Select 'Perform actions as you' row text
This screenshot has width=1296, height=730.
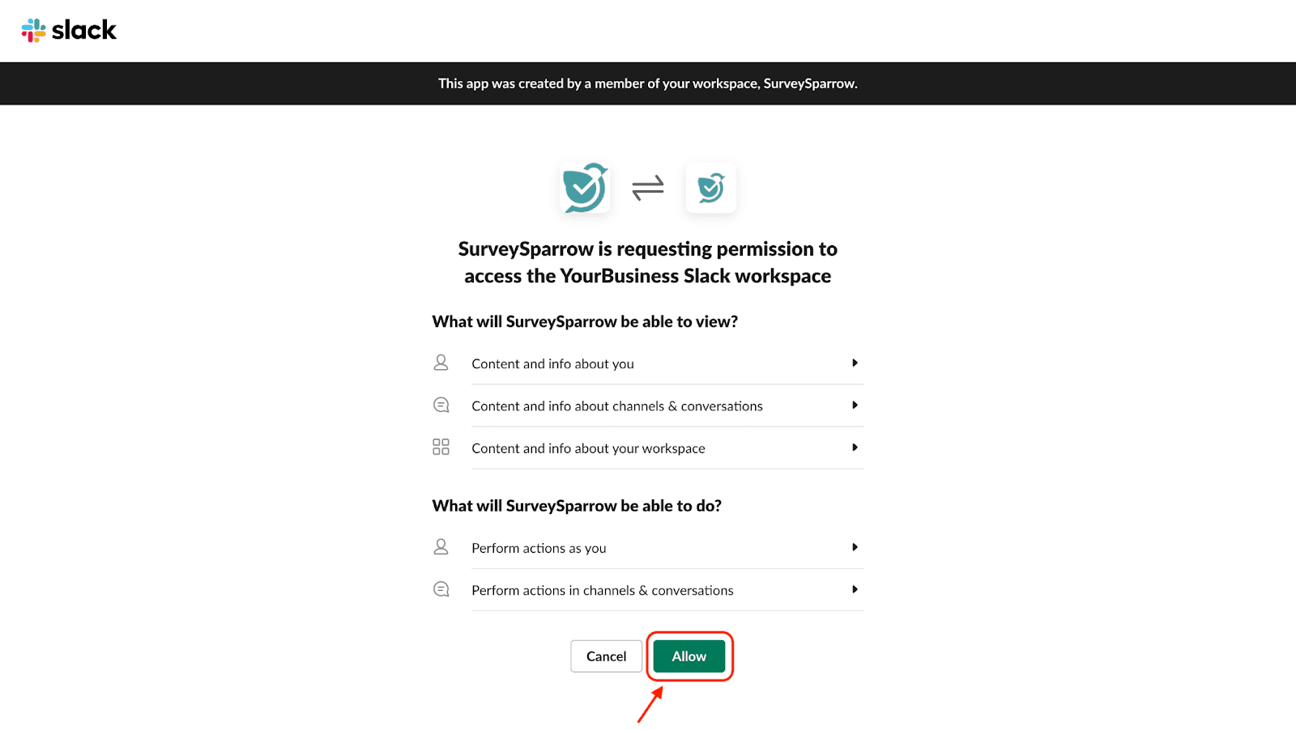click(x=539, y=549)
